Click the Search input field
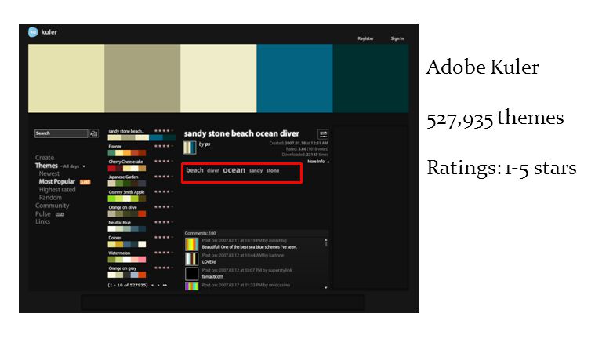 coord(61,133)
